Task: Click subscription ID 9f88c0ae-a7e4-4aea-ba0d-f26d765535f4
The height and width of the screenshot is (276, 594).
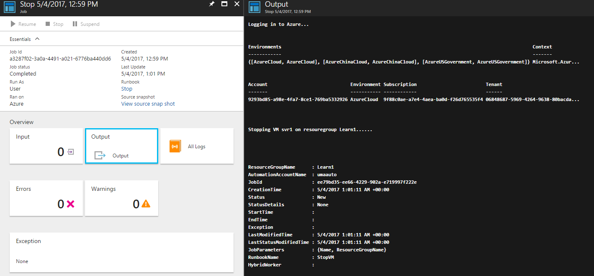Action: pos(433,99)
